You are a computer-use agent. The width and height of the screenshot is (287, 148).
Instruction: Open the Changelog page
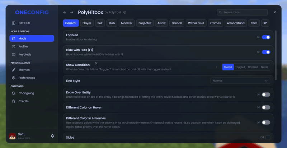tap(32, 93)
